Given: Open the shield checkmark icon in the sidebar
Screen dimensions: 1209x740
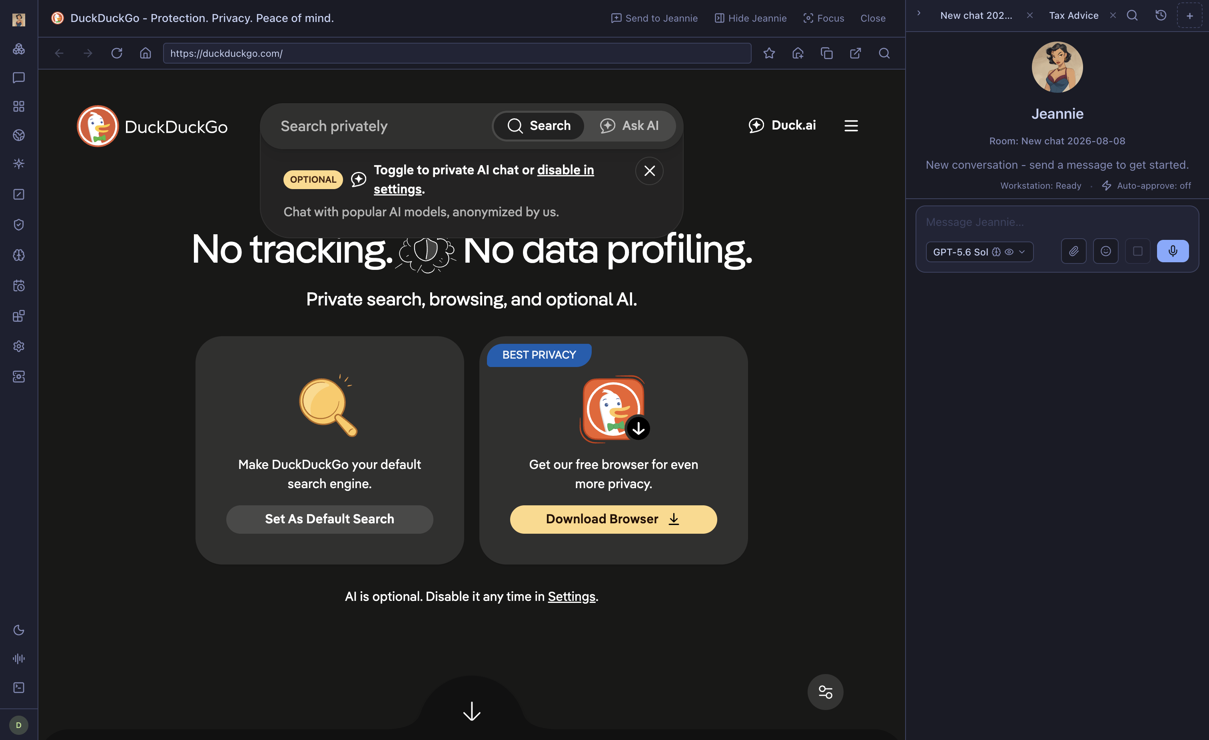Looking at the screenshot, I should 19,225.
